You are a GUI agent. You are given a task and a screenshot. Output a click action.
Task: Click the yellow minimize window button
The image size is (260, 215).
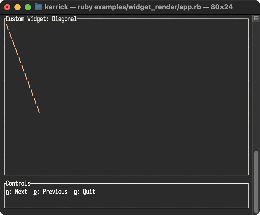pyautogui.click(x=18, y=7)
